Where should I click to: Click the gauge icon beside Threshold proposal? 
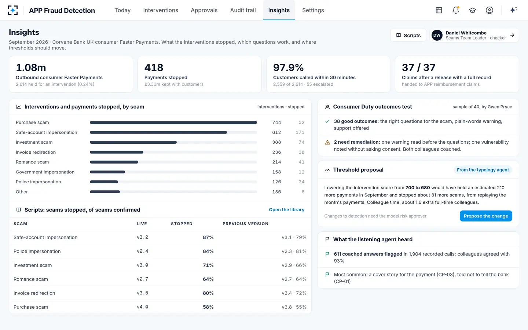(327, 170)
